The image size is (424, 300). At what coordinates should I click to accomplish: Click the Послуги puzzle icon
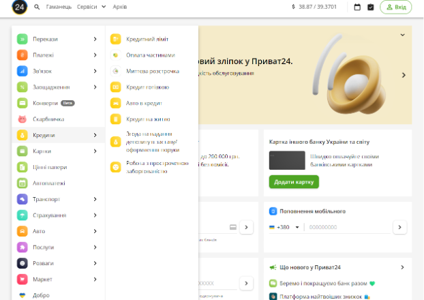tap(22, 247)
